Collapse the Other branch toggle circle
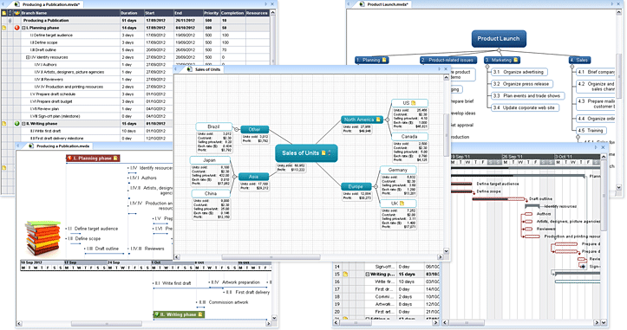The height and width of the screenshot is (330, 627). [237, 129]
